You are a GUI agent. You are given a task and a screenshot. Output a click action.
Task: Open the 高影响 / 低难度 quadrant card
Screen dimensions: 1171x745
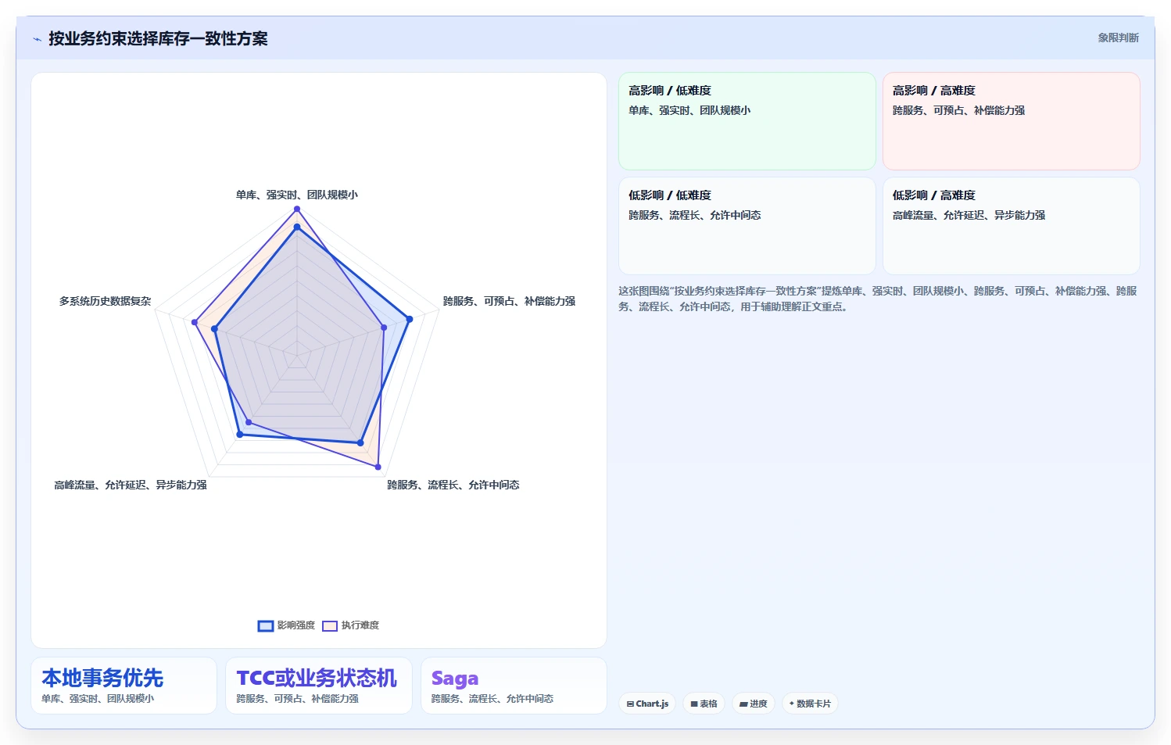pyautogui.click(x=747, y=121)
